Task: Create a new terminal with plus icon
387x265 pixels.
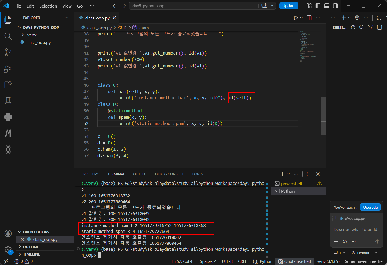Action: [x=282, y=174]
